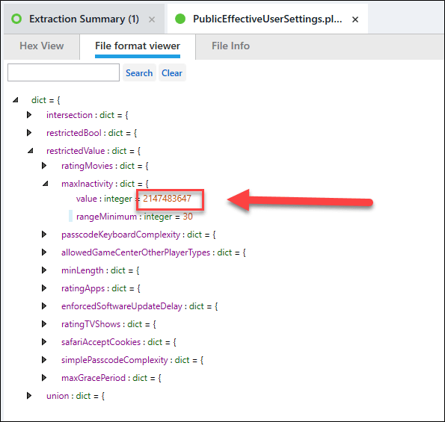Screen dimensions: 445x422
Task: Select the File format viewer tab
Action: [x=138, y=46]
